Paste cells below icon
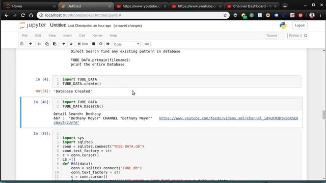This screenshot has width=326, height=183. pos(55,44)
